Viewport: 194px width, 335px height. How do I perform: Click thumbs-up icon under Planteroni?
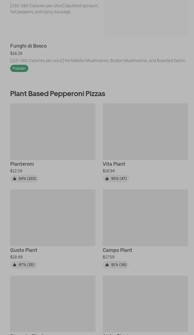coord(14,179)
